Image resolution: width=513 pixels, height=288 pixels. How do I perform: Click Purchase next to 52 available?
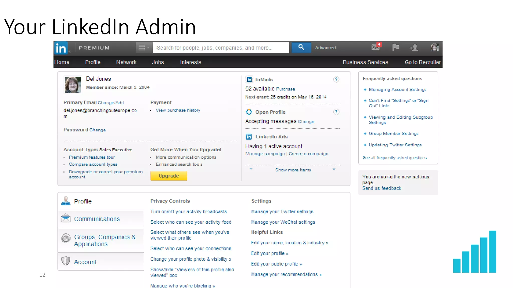tap(285, 89)
